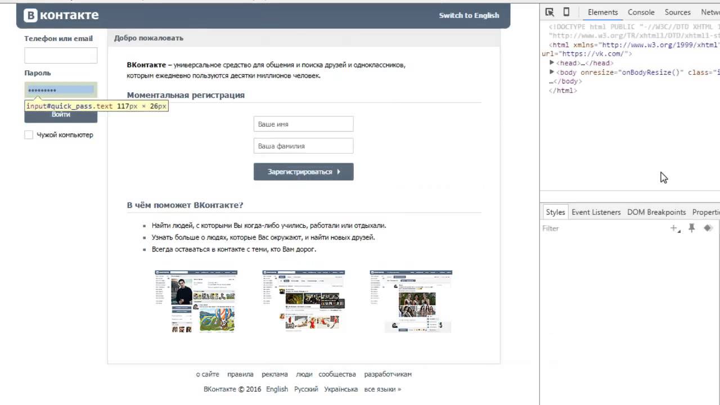This screenshot has height=405, width=720.
Task: Focus the "Ваше имя" input field
Action: (303, 124)
